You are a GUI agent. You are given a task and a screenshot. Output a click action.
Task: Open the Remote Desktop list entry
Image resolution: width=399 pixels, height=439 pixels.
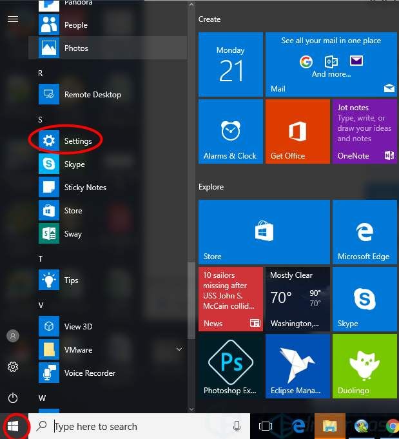[x=92, y=95]
